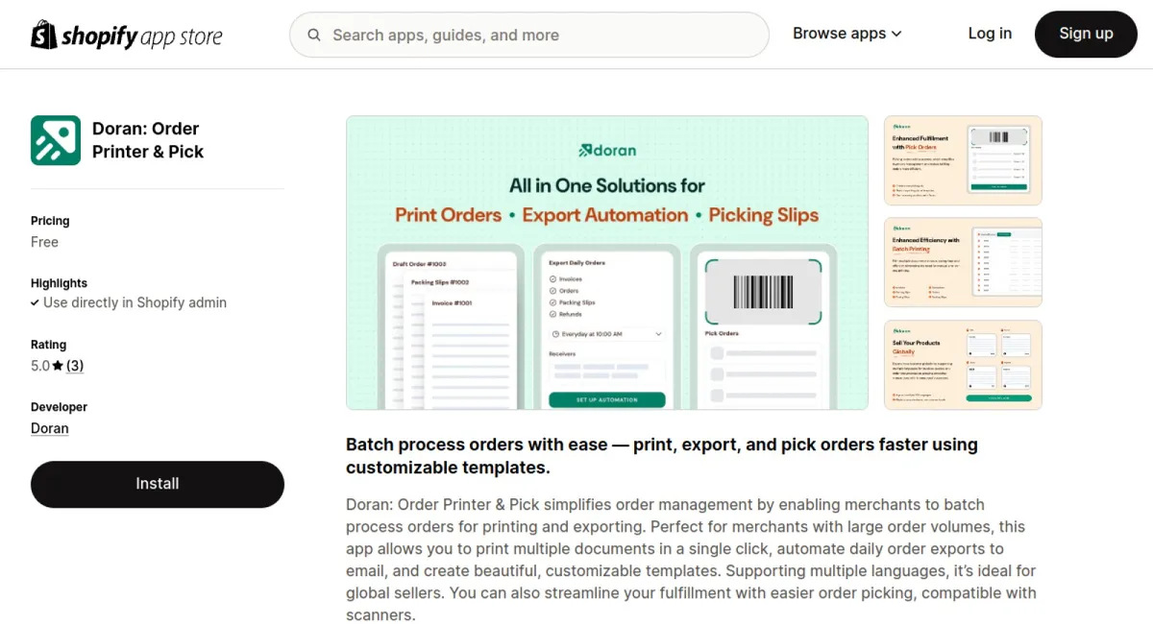
Task: Click the Log in link
Action: pyautogui.click(x=990, y=33)
